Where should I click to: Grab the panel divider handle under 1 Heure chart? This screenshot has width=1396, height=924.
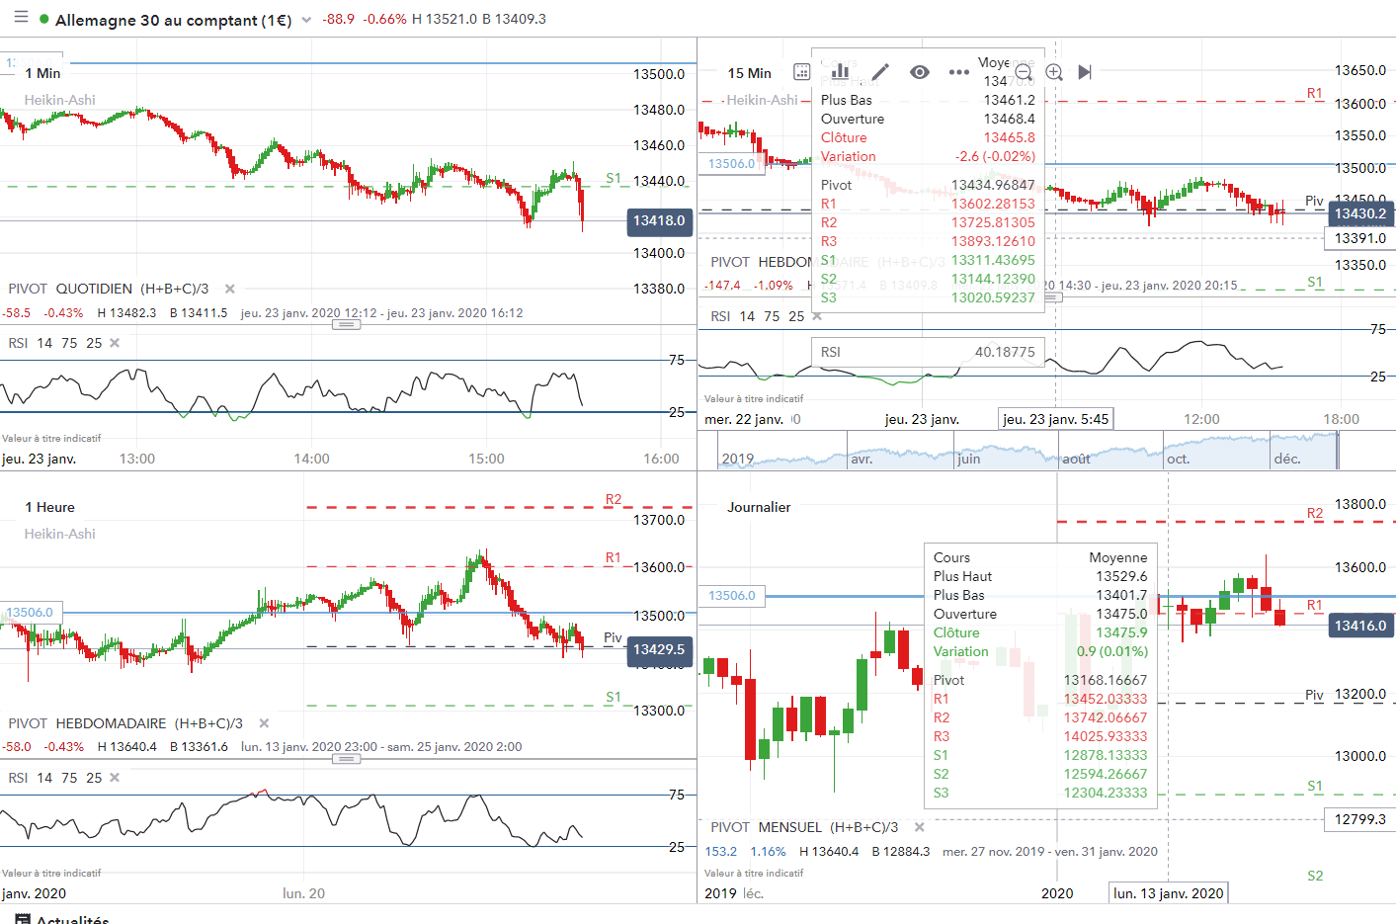(x=346, y=759)
